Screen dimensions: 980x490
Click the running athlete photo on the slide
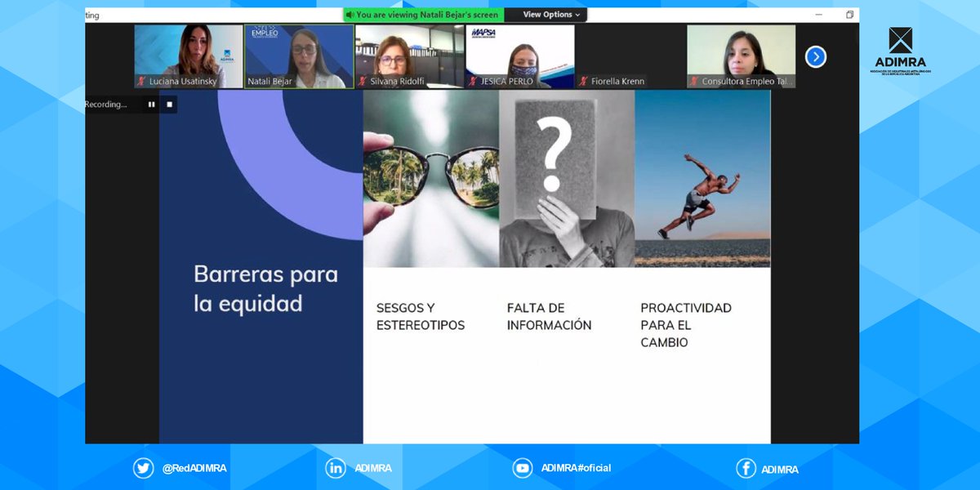tap(702, 179)
